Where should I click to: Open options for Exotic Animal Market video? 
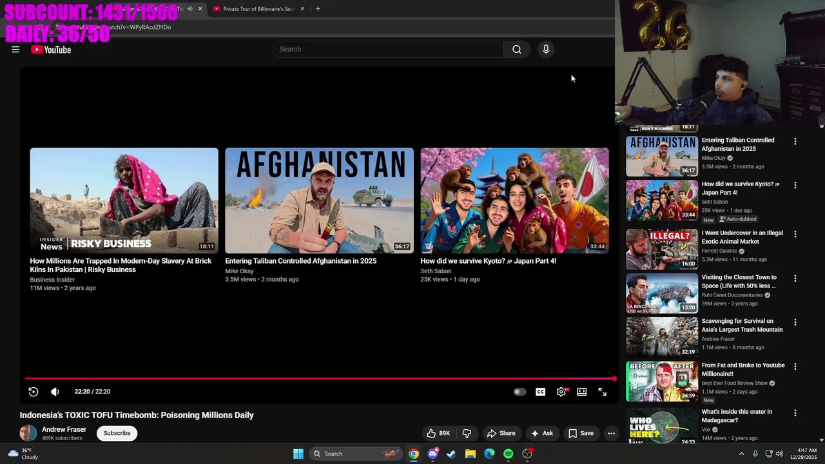(795, 235)
